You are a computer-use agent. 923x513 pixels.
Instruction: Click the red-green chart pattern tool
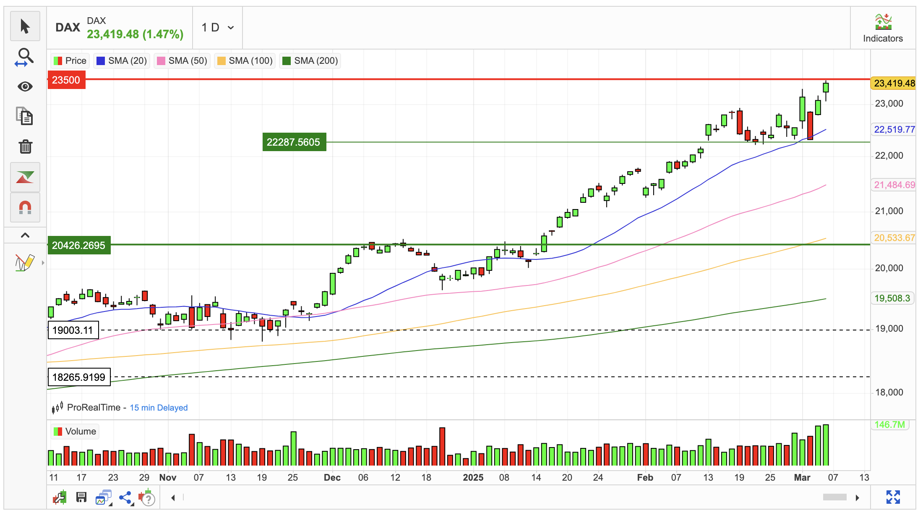pyautogui.click(x=25, y=177)
